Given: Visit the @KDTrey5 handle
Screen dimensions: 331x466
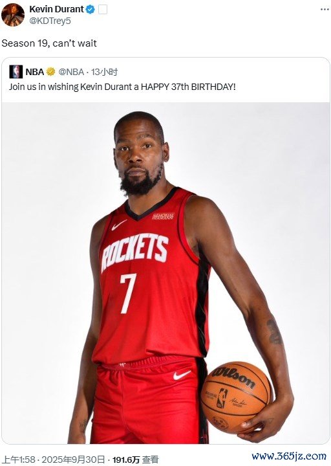Looking at the screenshot, I should [50, 21].
